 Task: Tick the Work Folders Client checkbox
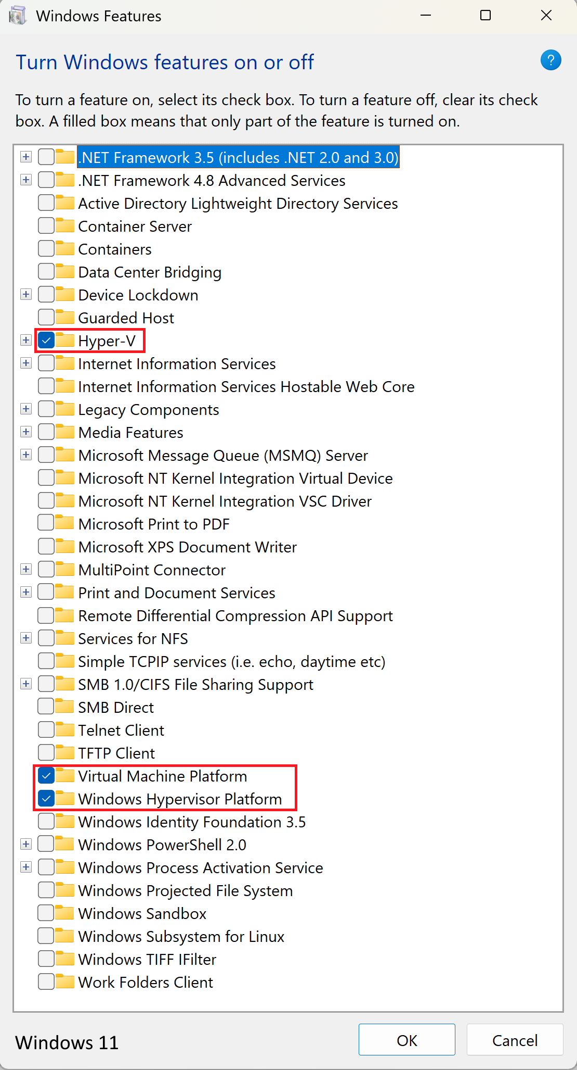point(46,982)
